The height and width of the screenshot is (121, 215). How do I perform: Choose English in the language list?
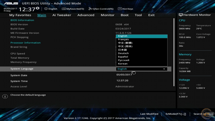coord(142,36)
